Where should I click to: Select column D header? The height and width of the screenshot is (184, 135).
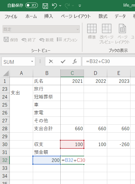pyautogui.click(x=95, y=73)
